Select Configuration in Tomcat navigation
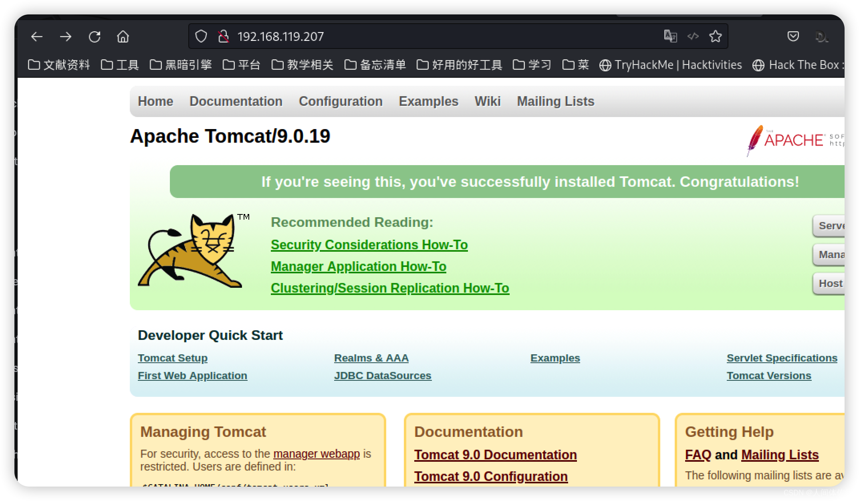 point(341,101)
